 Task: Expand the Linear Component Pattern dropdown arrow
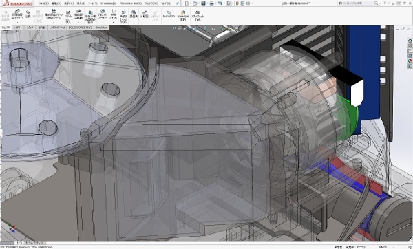pos(54,23)
